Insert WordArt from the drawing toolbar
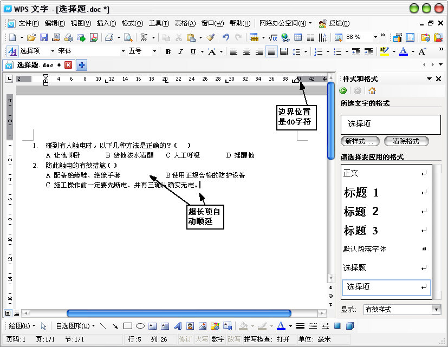448x347 pixels. 177,325
